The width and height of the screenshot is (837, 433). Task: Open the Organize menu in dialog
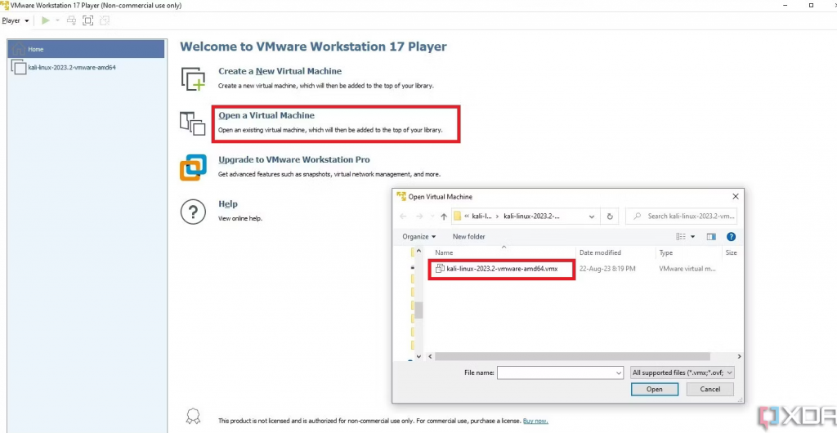click(x=418, y=236)
